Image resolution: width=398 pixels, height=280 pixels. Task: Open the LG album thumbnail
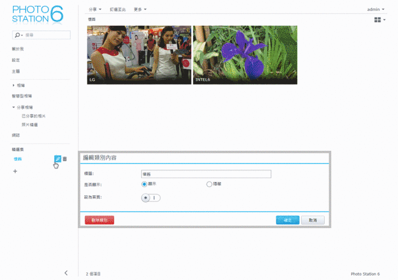[x=139, y=55]
